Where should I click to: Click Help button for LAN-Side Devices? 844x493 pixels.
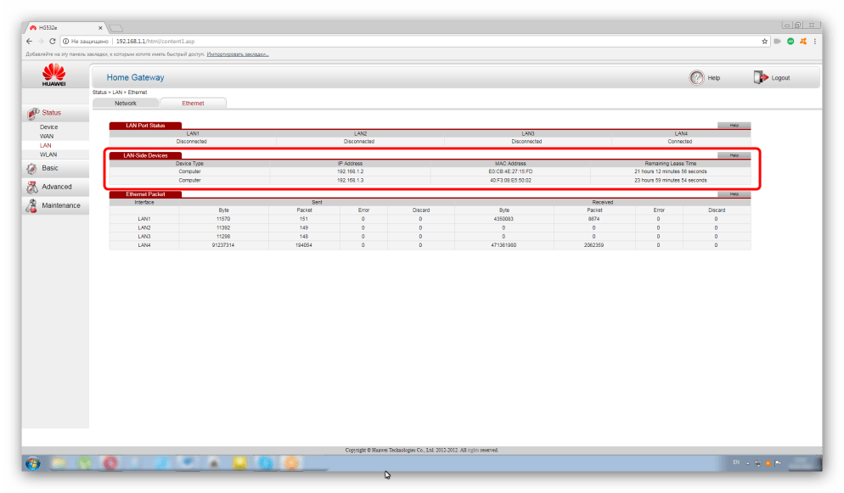[x=734, y=155]
